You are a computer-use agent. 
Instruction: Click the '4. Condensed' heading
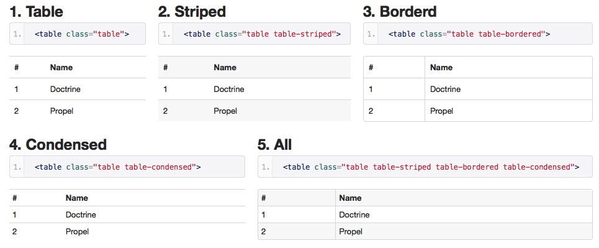(x=58, y=145)
